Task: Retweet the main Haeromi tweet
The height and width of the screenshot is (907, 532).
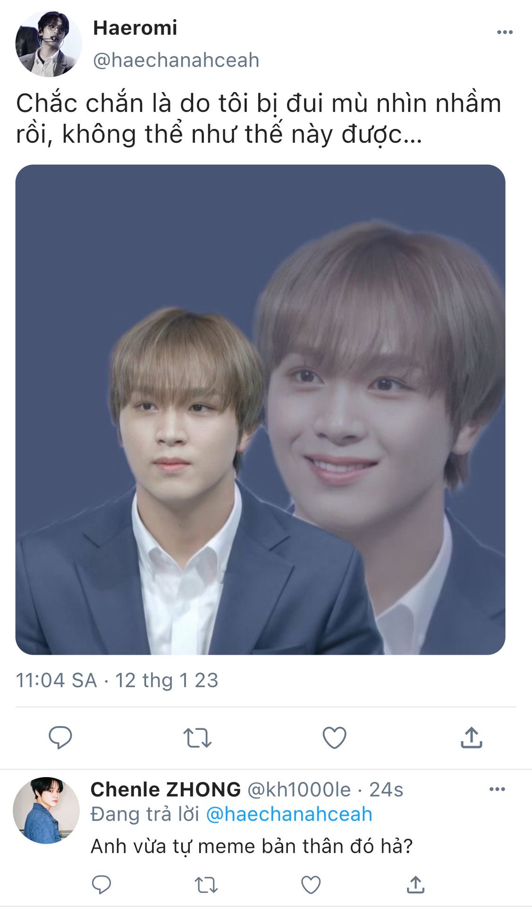Action: click(197, 737)
